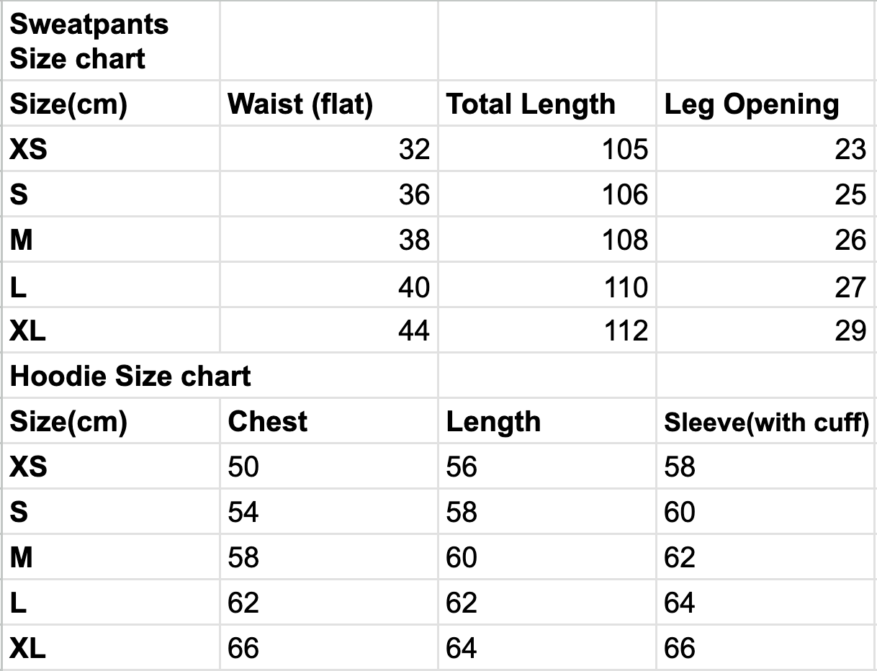Select hoodie M sleeve value 62

(679, 557)
